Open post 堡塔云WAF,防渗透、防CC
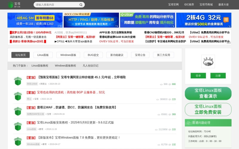This screenshot has width=239, height=149. pyautogui.click(x=77, y=107)
